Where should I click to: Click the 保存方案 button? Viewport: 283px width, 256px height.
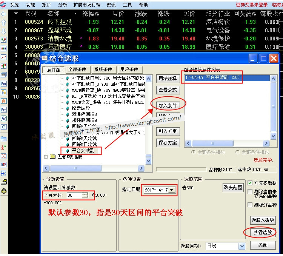point(168,143)
